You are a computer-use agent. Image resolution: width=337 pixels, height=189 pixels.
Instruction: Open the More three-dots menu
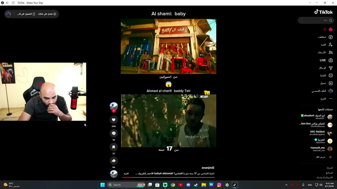coord(331,99)
